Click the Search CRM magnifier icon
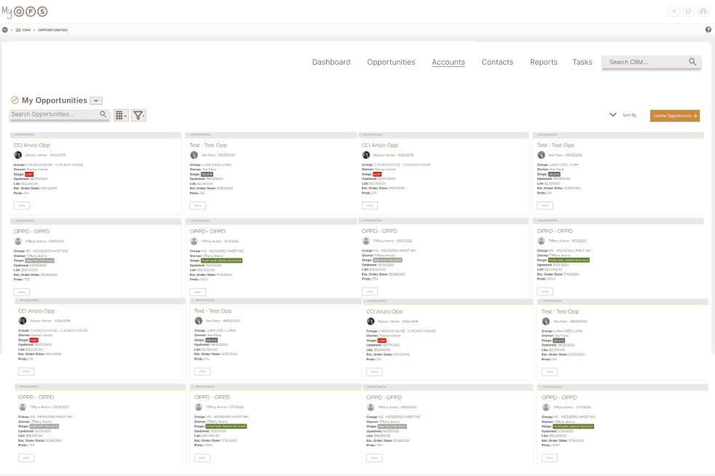 [692, 62]
